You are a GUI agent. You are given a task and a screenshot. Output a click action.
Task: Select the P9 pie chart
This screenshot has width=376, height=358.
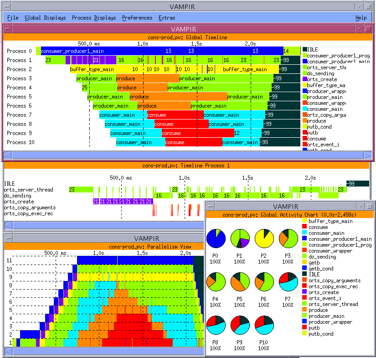click(x=240, y=325)
